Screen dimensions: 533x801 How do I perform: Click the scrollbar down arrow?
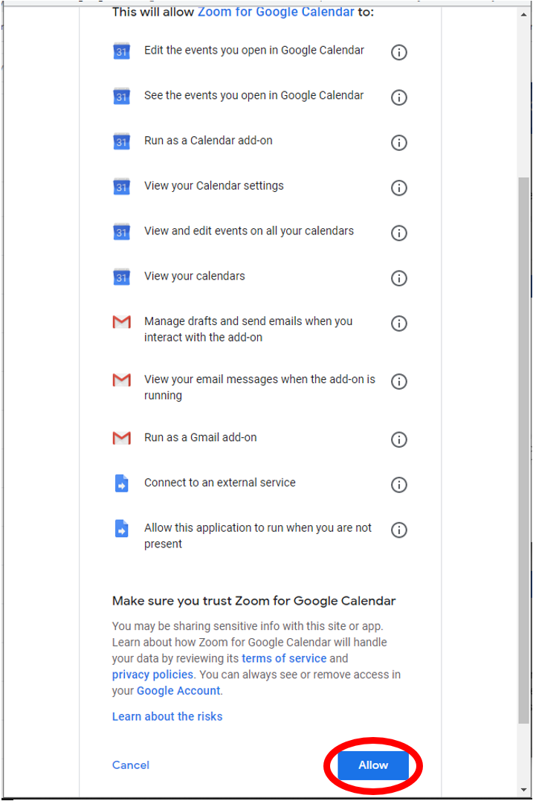coord(524,790)
